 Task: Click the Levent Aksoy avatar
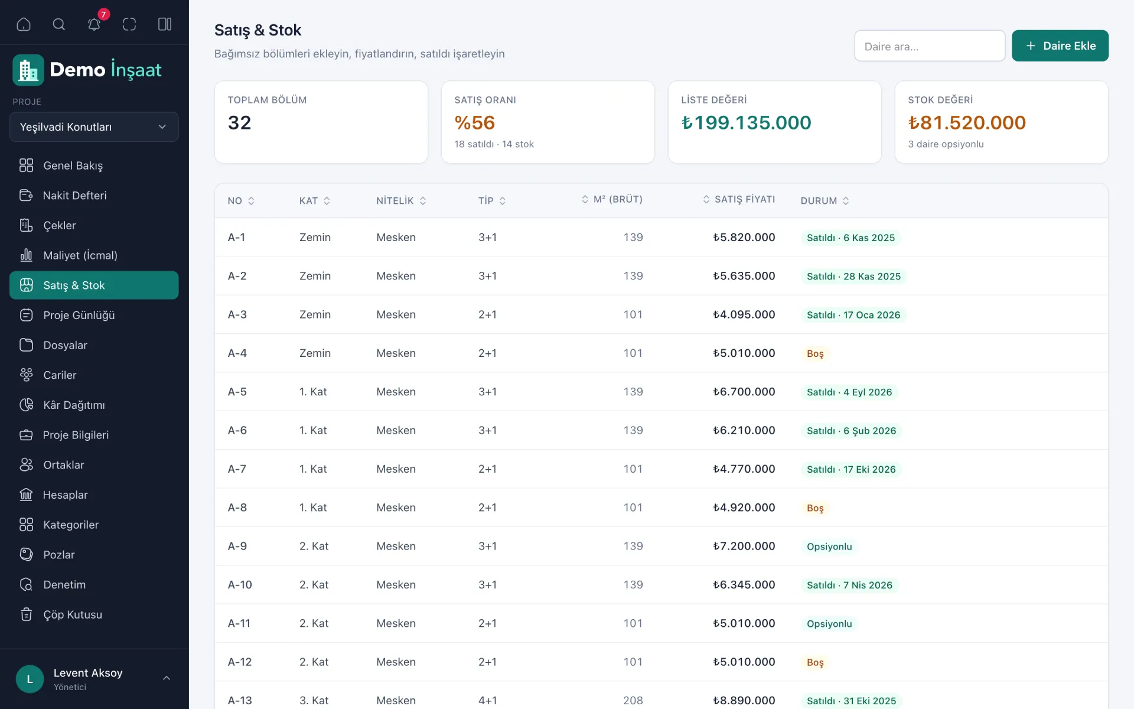(30, 679)
